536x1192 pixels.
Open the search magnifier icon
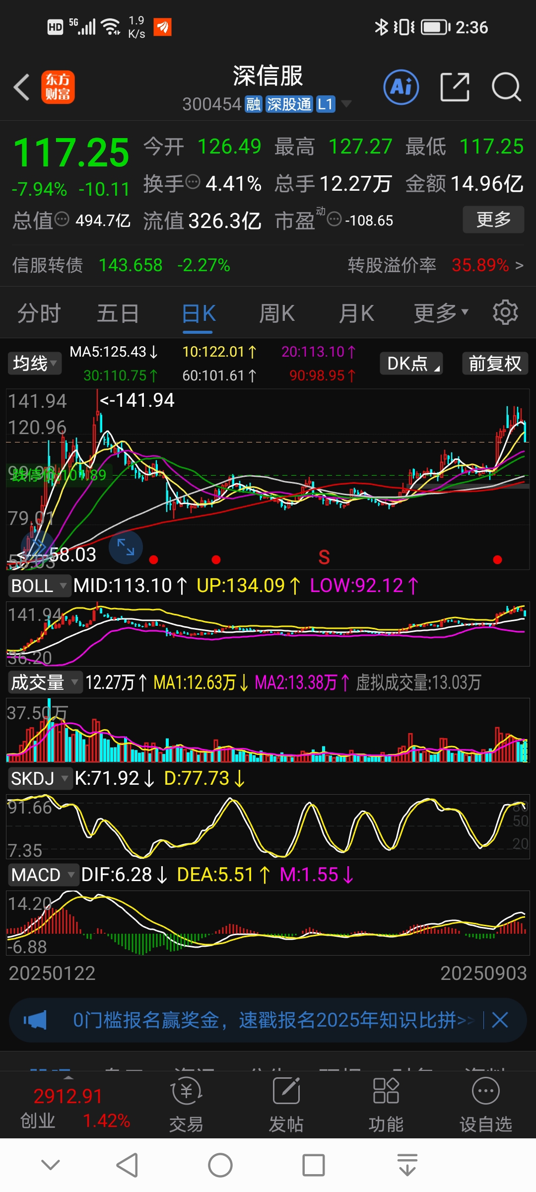point(506,87)
